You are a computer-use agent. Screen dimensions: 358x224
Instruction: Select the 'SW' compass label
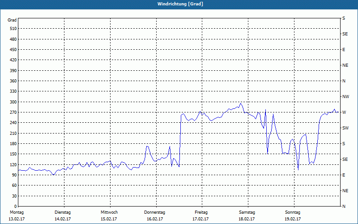pos(345,128)
